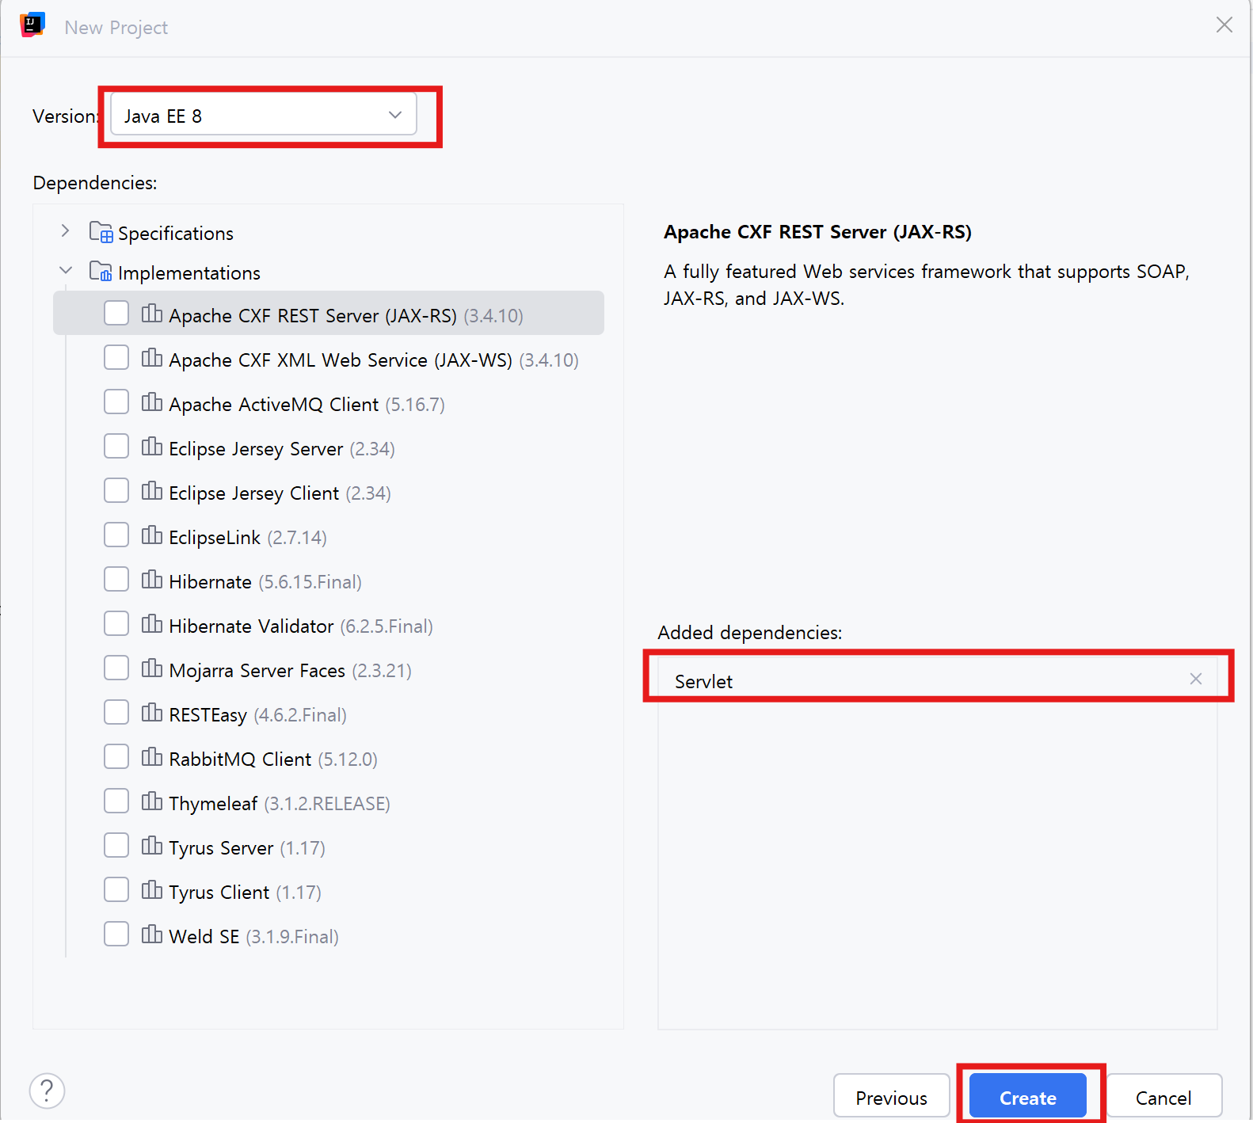1253x1123 pixels.
Task: Expand the Specifications tree node
Action: (x=66, y=230)
